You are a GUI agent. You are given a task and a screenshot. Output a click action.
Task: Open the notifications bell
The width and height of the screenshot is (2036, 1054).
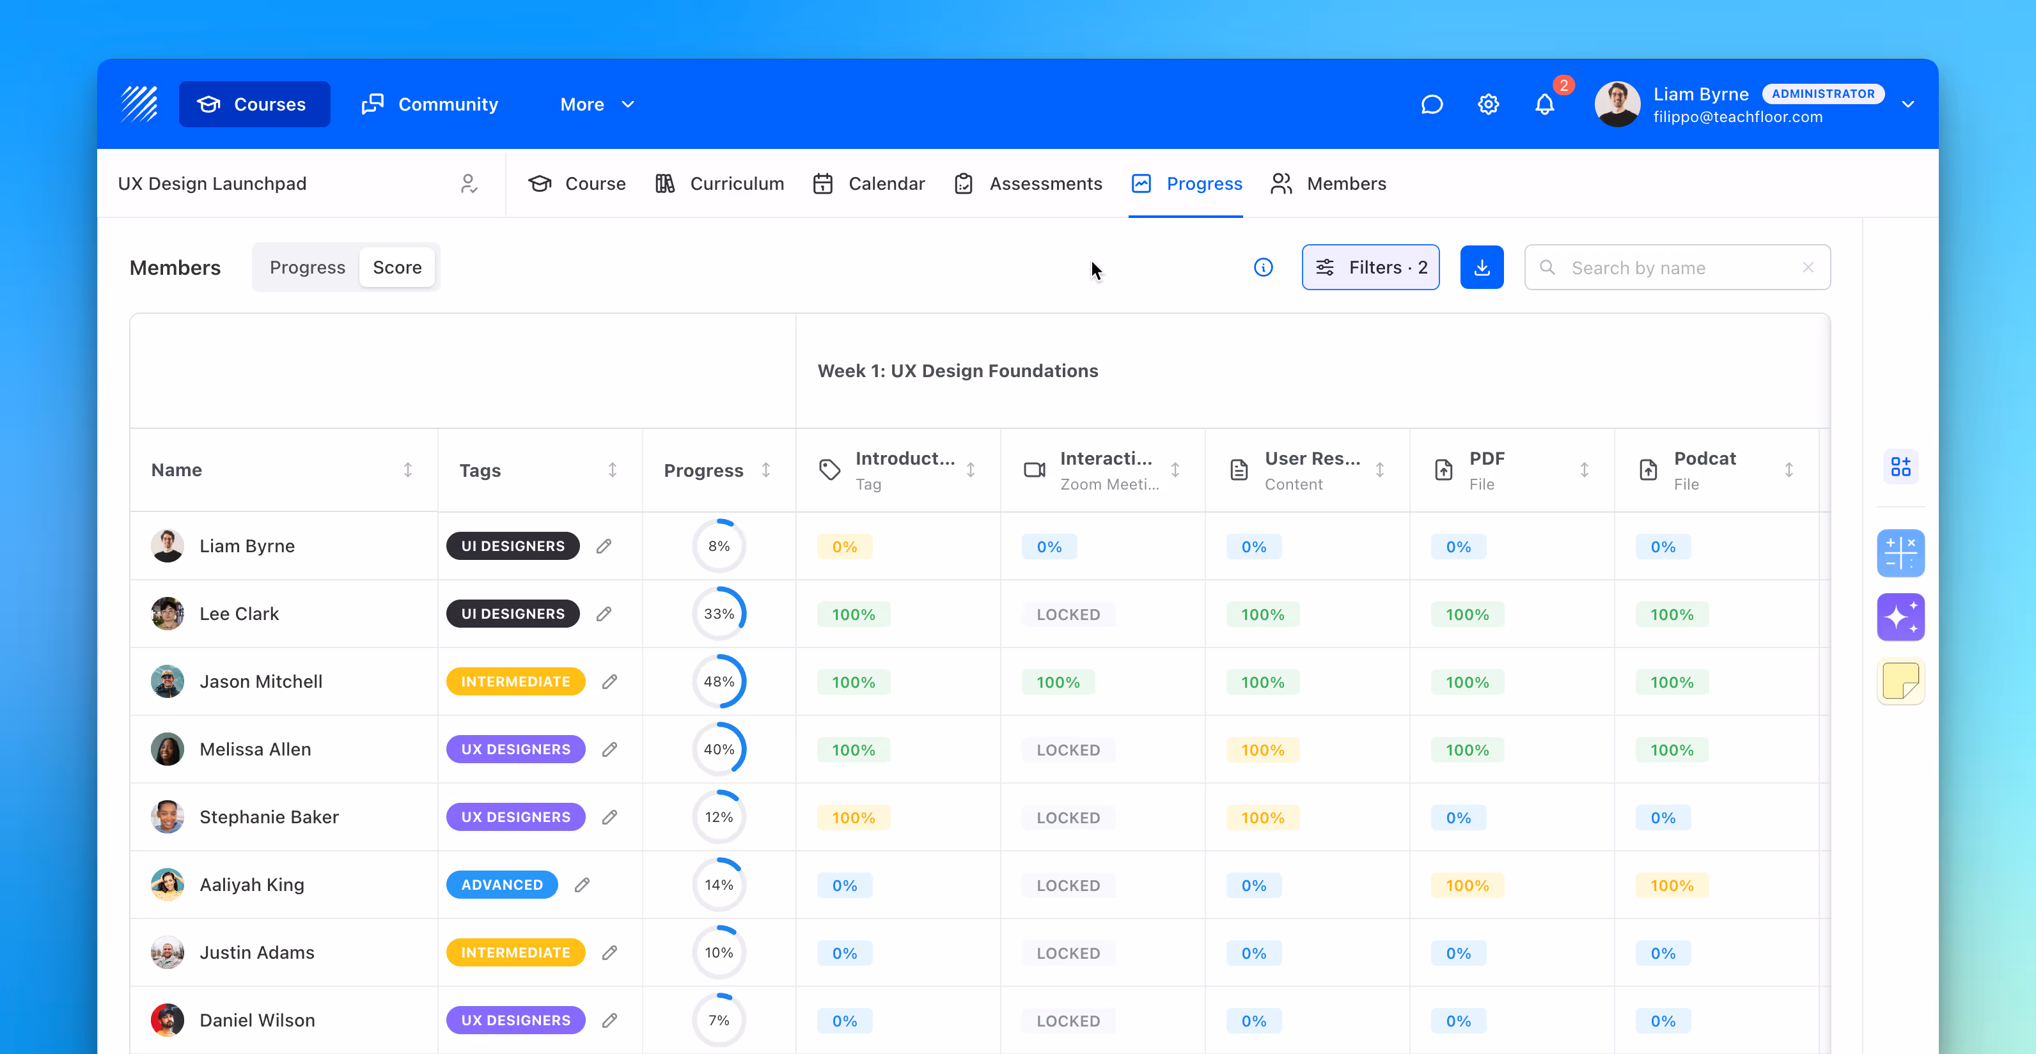pyautogui.click(x=1544, y=104)
